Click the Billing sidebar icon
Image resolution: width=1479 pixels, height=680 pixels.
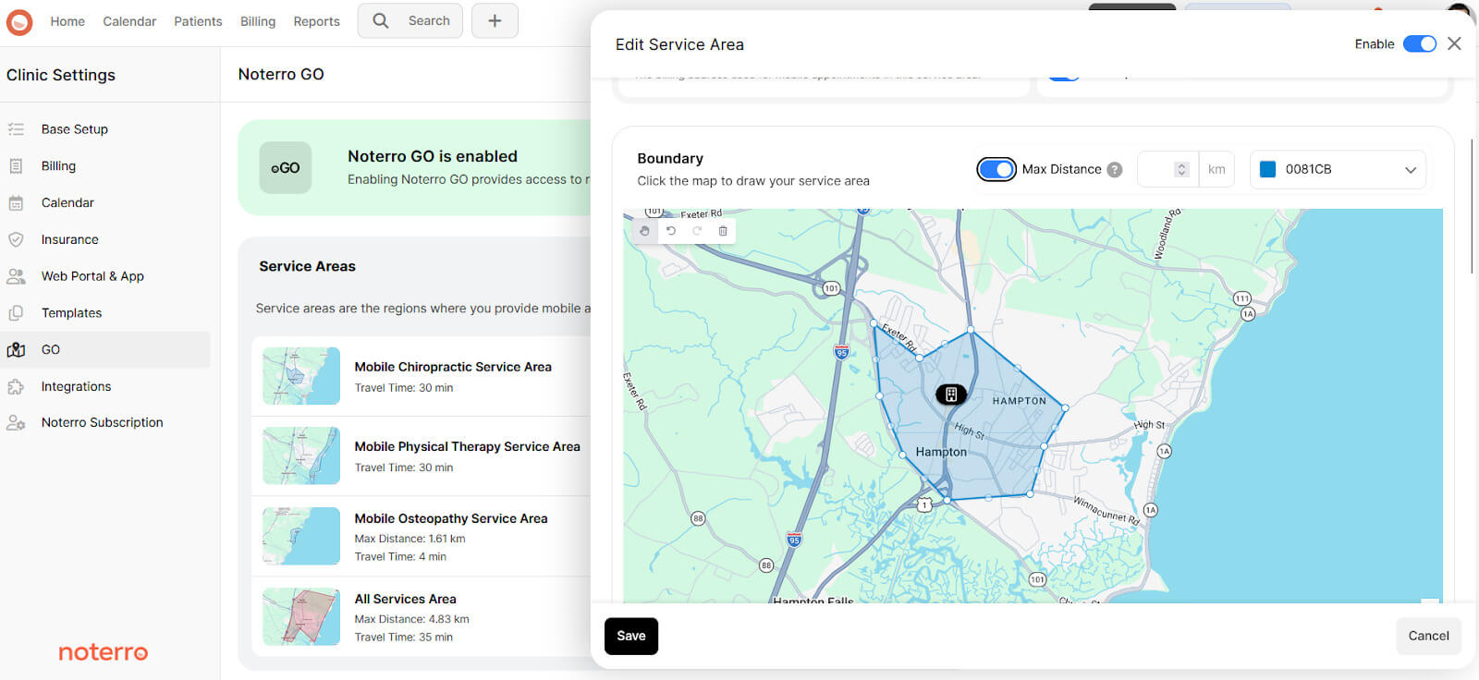coord(16,166)
